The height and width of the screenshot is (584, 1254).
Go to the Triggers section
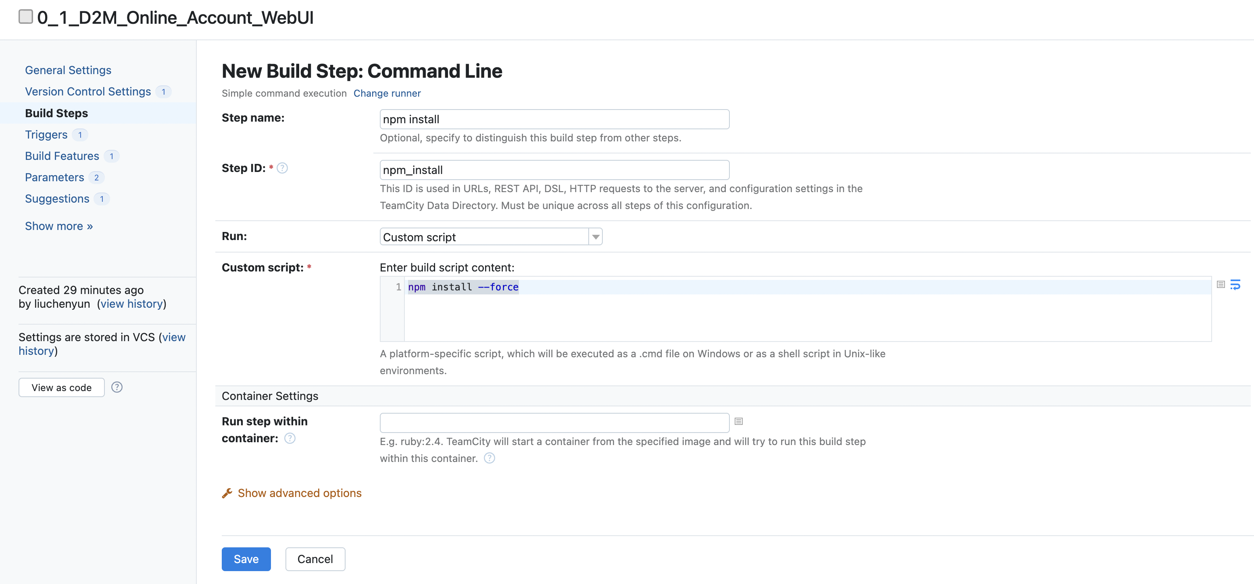[46, 135]
